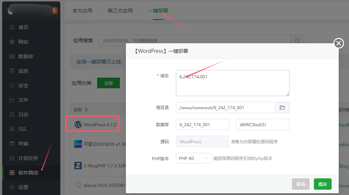Select the 可道云KODBOX row text
Image resolution: width=349 pixels, height=195 pixels.
coord(105,144)
